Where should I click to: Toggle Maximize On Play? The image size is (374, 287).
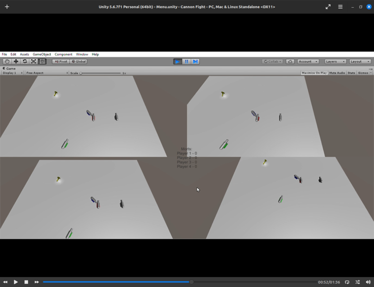pyautogui.click(x=314, y=73)
